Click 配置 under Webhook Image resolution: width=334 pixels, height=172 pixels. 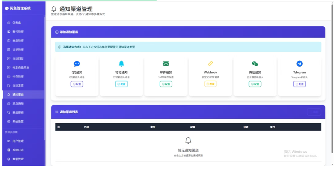tap(210, 84)
